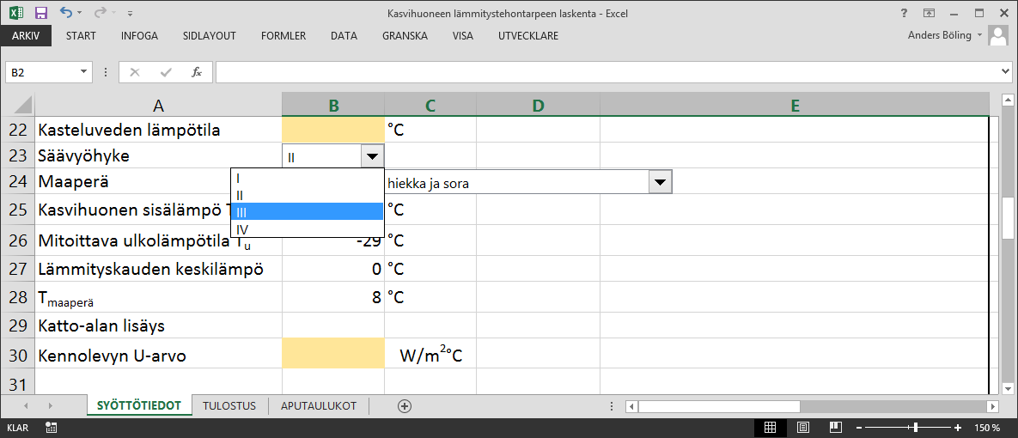Switch to Page Layout view icon
Screen dimensions: 1018x438
(x=803, y=428)
